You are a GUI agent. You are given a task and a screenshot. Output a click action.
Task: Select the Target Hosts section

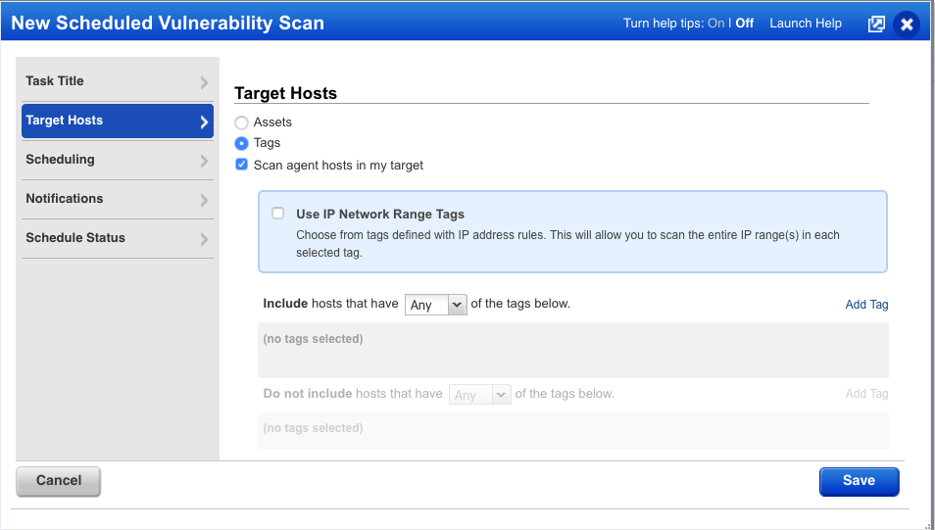[x=118, y=121]
